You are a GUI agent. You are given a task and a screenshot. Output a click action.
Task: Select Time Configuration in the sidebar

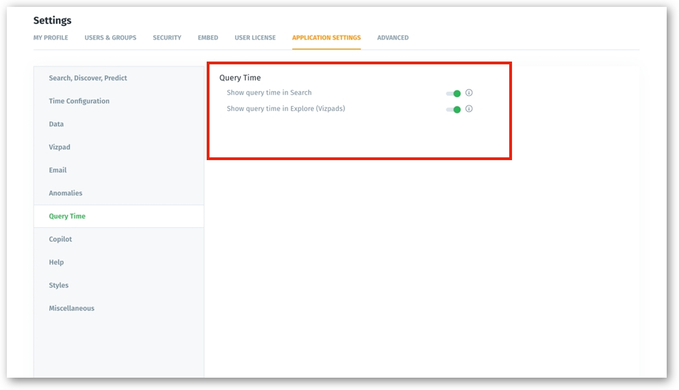[x=79, y=101]
